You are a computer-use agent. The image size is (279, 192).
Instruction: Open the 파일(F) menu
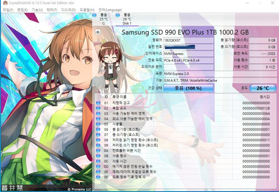click(x=8, y=10)
